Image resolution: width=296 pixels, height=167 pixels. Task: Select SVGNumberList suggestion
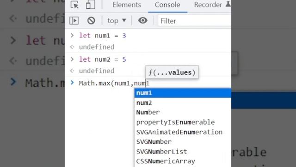point(183,152)
